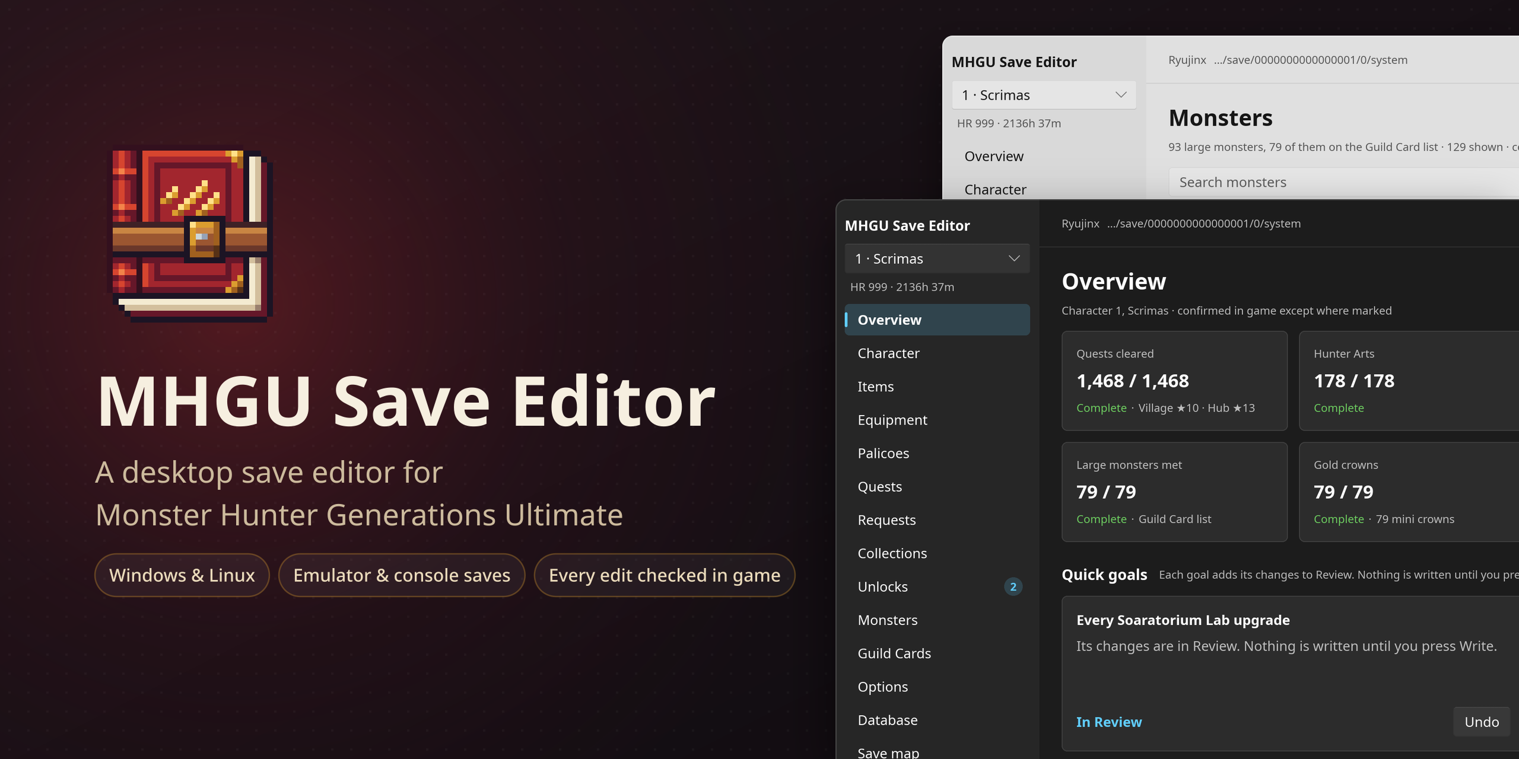Open the Palicoes section
The height and width of the screenshot is (759, 1519).
point(937,453)
